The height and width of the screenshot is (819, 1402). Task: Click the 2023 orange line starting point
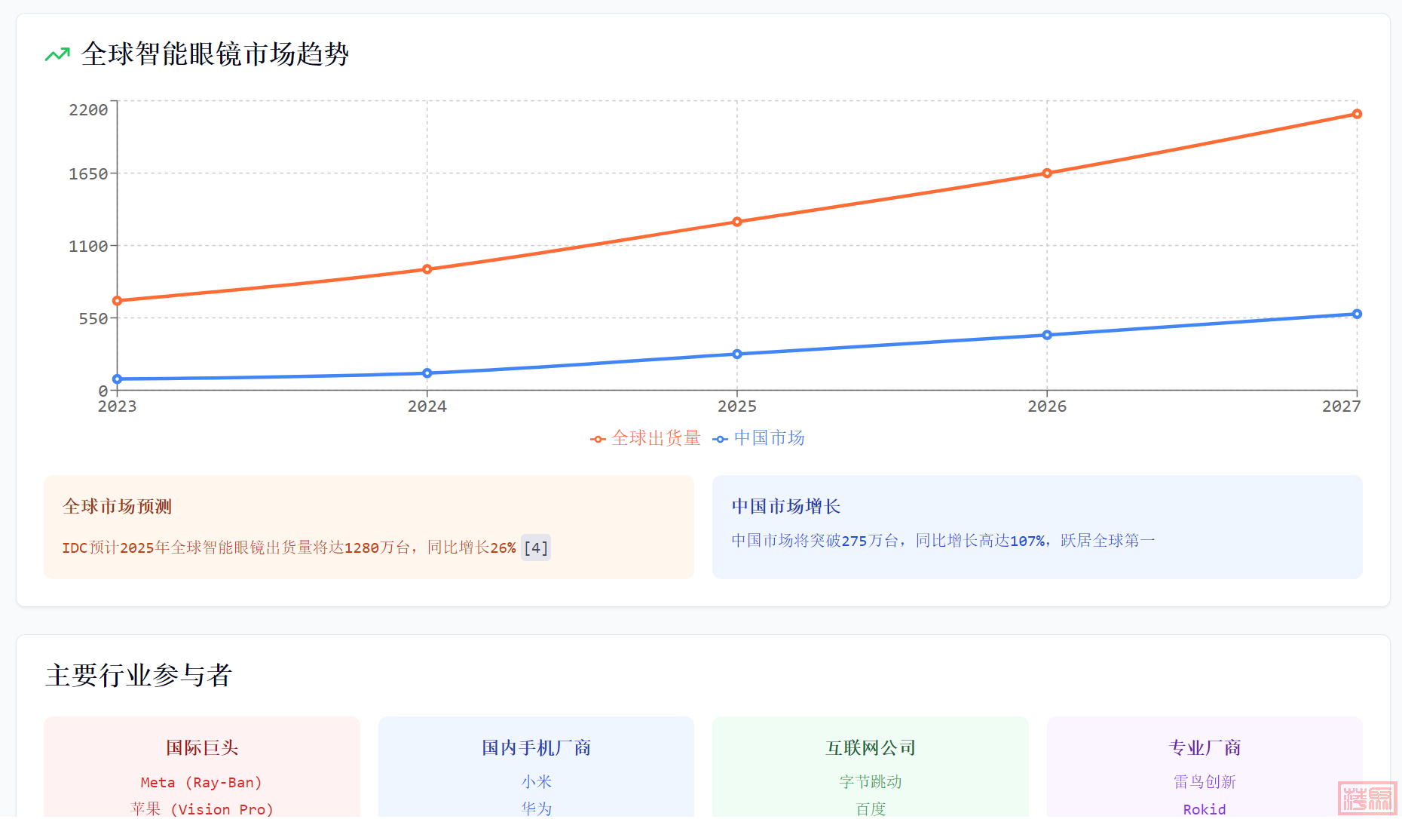118,301
